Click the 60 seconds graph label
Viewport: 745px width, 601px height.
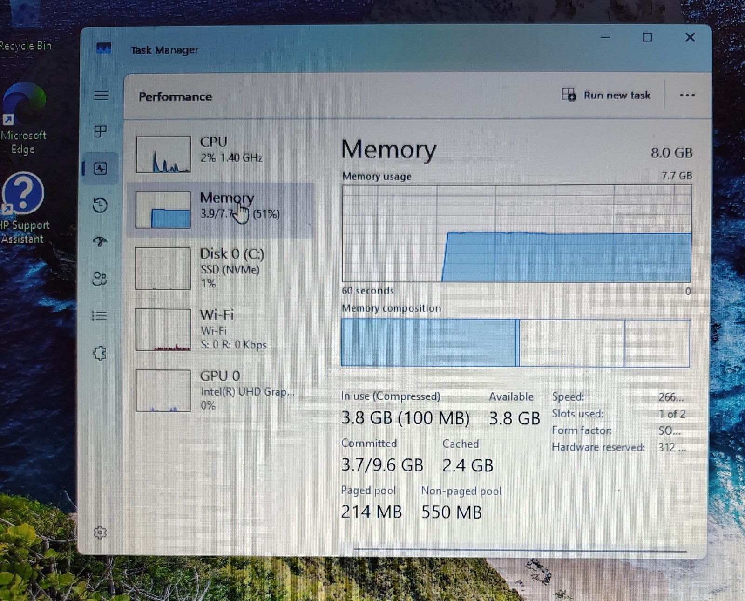[368, 291]
